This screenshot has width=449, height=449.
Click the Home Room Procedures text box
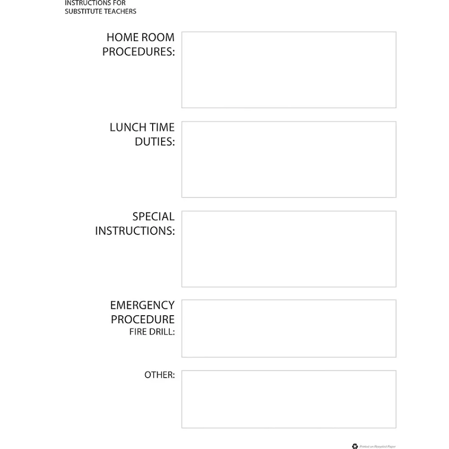289,70
